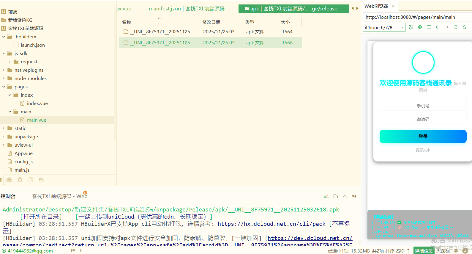This screenshot has height=254, width=472.
Task: Open the iPhone 6/7/8 device dropdown
Action: pos(384,27)
